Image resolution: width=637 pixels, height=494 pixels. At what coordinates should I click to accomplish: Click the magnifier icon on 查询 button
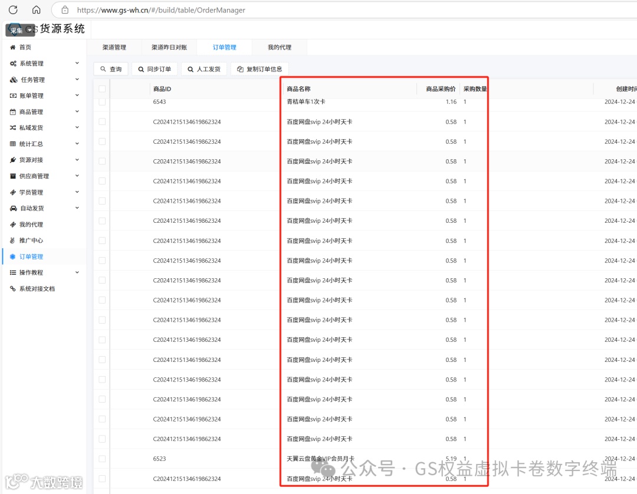pyautogui.click(x=103, y=69)
